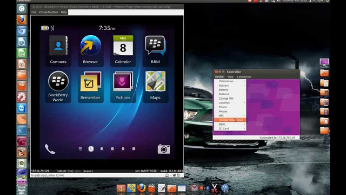Select Change Zoom Level menu entry
This screenshot has width=346, height=195.
click(230, 120)
